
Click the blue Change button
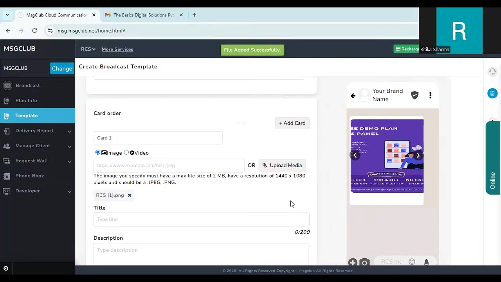[62, 68]
